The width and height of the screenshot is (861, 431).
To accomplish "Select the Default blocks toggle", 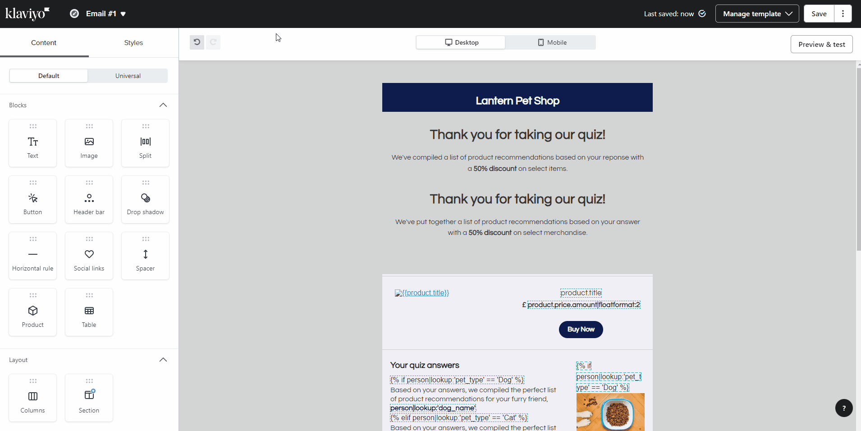I will 49,76.
